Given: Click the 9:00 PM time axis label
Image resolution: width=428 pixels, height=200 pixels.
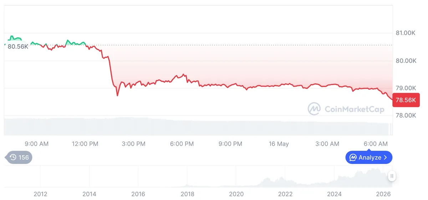Looking at the screenshot, I should 230,144.
